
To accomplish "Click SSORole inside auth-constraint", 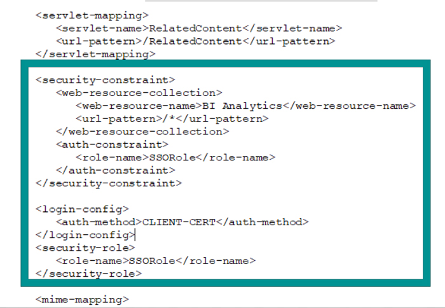I will coord(172,157).
